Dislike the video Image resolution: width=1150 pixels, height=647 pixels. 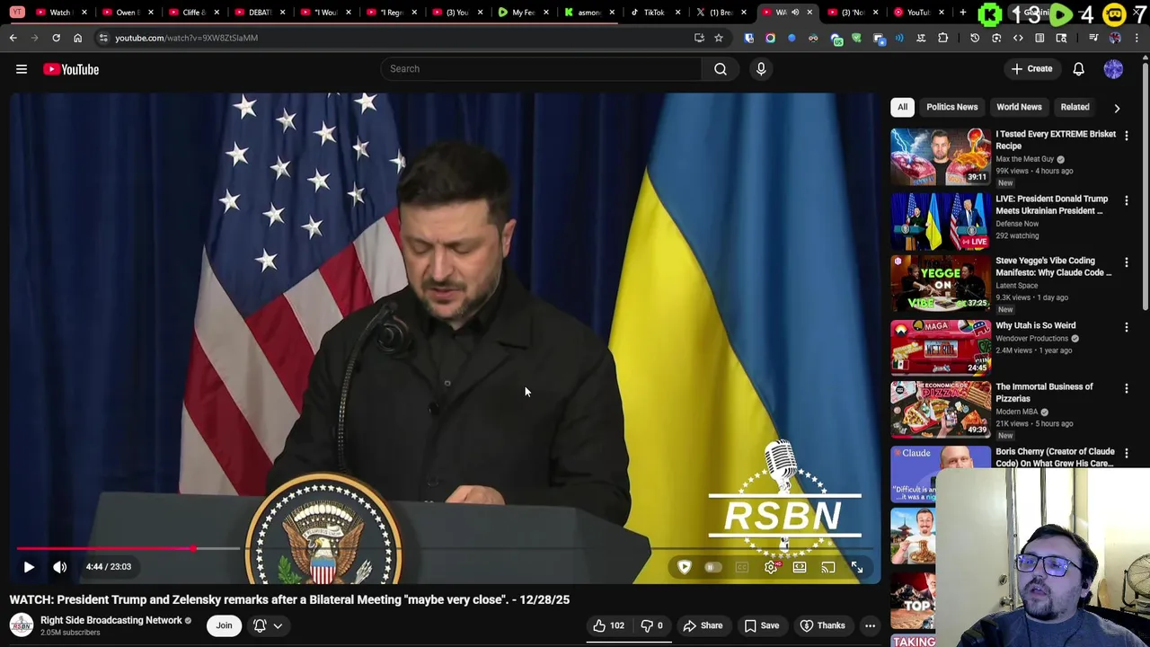coord(652,625)
